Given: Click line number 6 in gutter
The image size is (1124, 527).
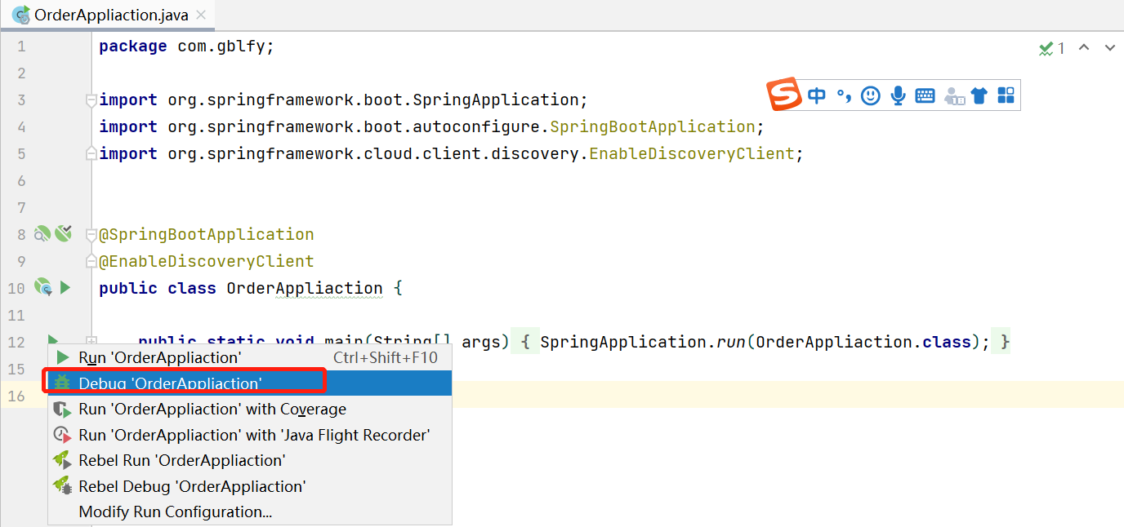Looking at the screenshot, I should 21,181.
